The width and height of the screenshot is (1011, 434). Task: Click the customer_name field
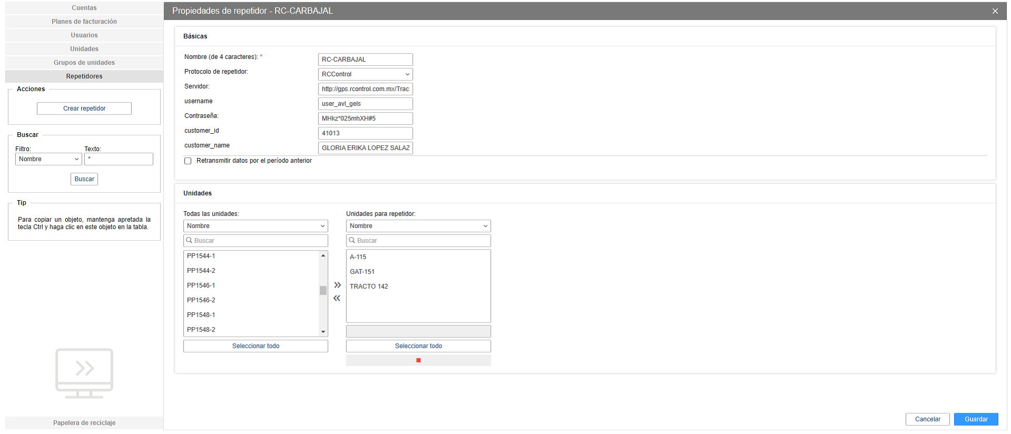pos(365,148)
